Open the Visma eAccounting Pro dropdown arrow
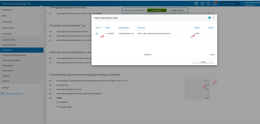The image size is (260, 124). click(x=35, y=4)
